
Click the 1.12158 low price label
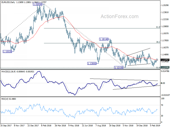tap(119, 67)
